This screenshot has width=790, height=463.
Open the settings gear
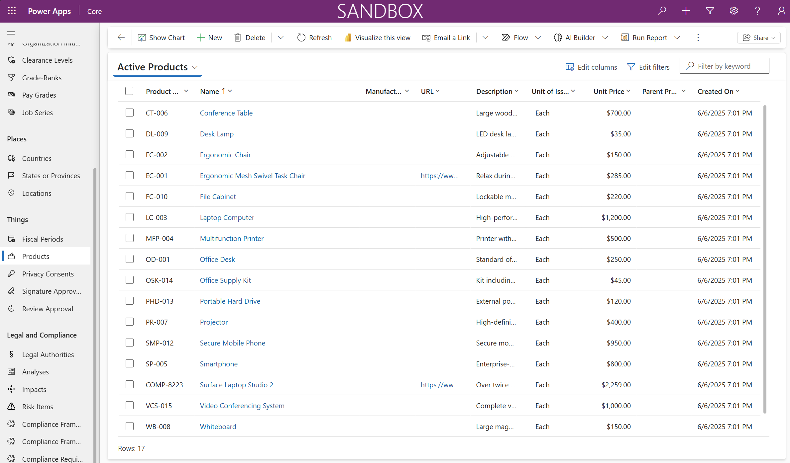(x=734, y=11)
